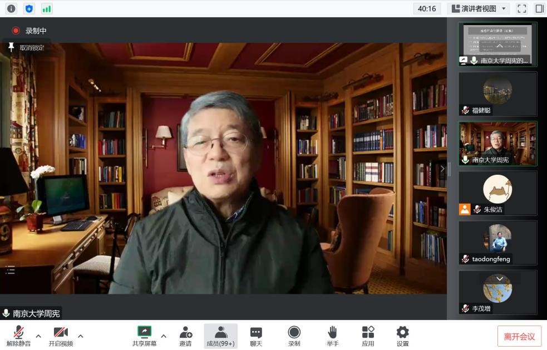Image resolution: width=547 pixels, height=350 pixels.
Task: Open the 邀请 invite icon
Action: [x=185, y=336]
